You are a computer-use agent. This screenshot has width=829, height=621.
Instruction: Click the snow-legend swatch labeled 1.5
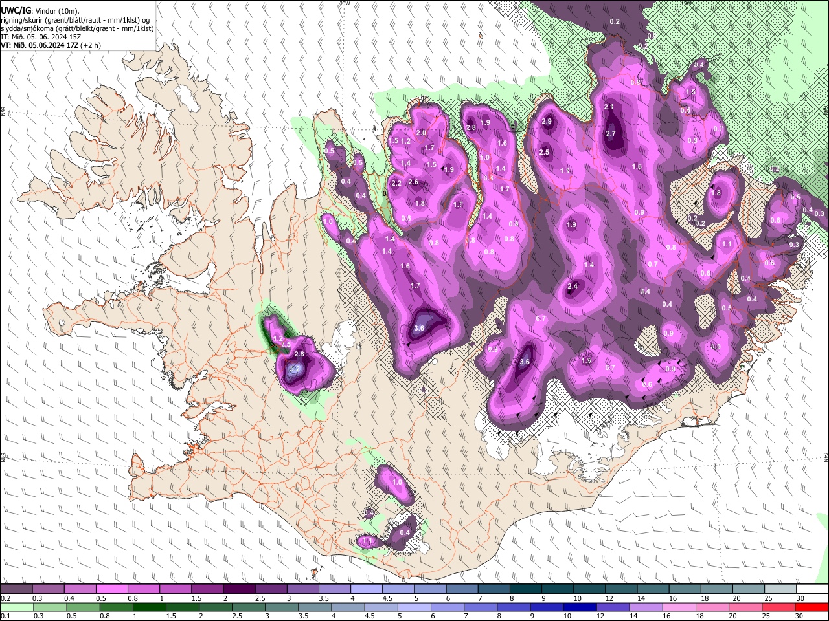(207, 589)
